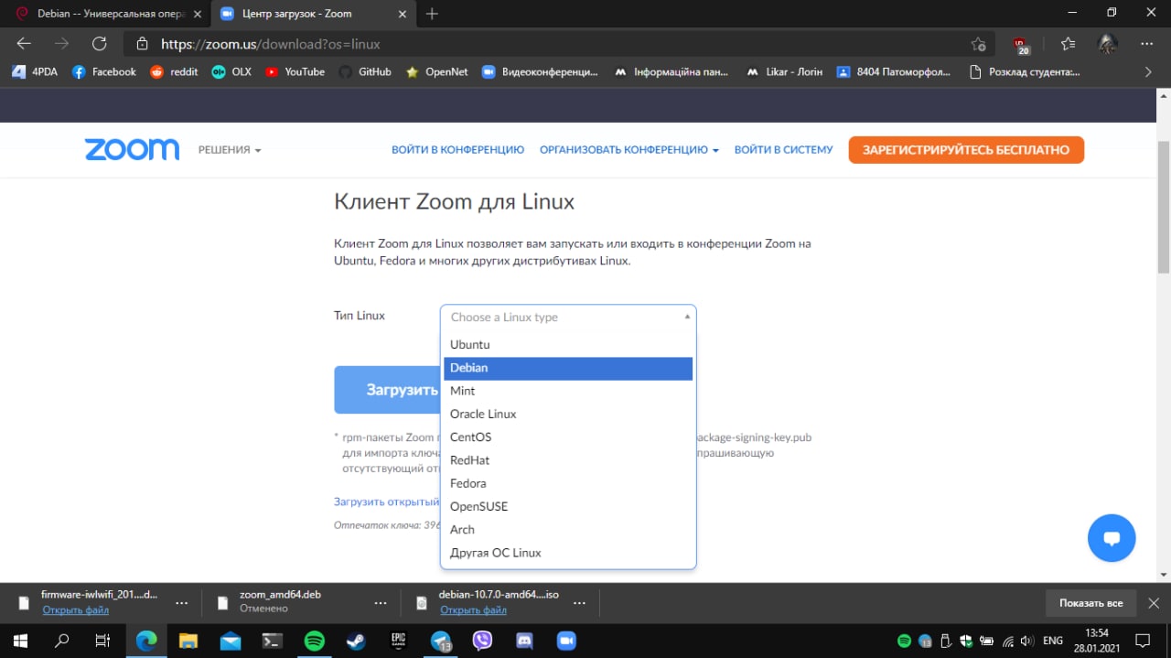The height and width of the screenshot is (658, 1171).
Task: Open the uBlock Origin extension icon
Action: tap(1022, 44)
